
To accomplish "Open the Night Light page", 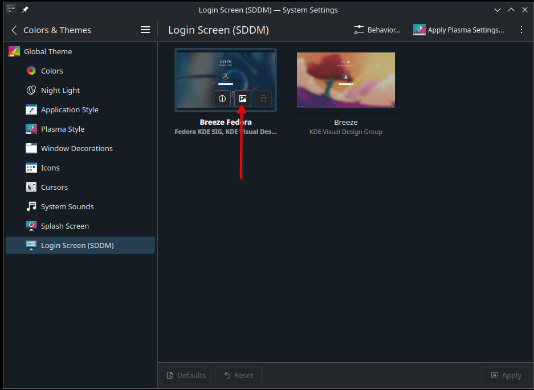I will [x=80, y=90].
